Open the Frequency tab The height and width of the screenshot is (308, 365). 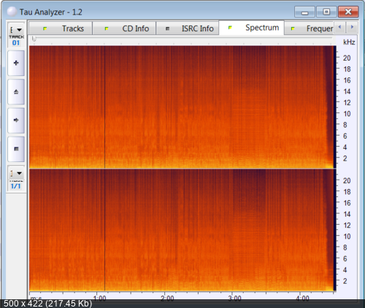click(310, 28)
